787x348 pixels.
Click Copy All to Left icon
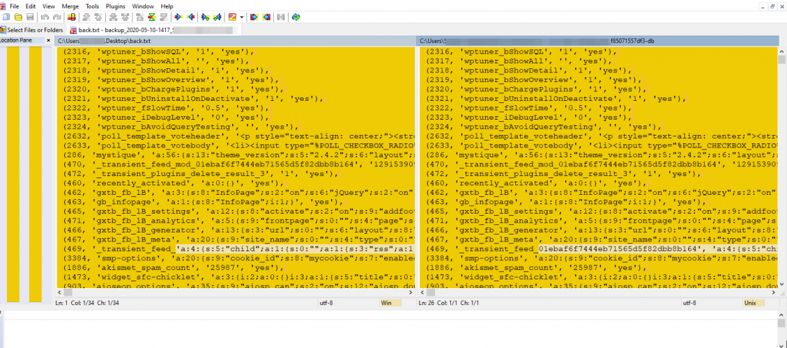[x=266, y=17]
